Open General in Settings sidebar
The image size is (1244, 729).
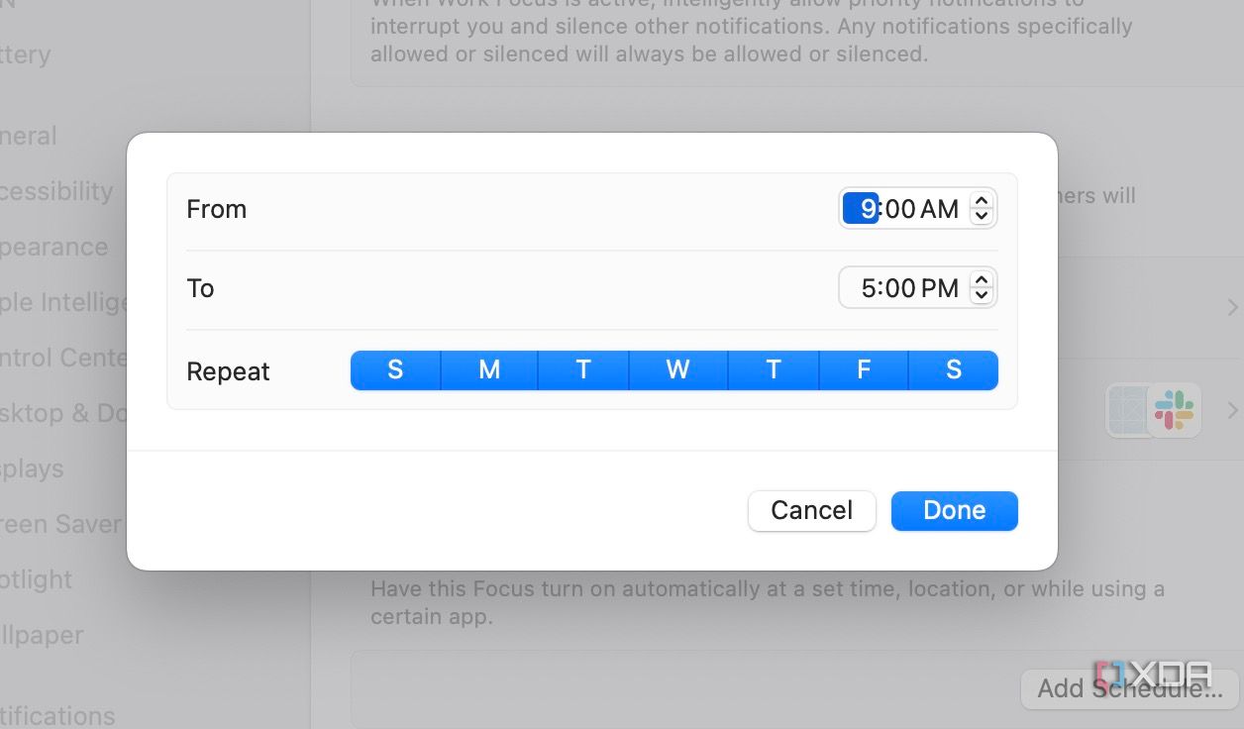coord(29,136)
